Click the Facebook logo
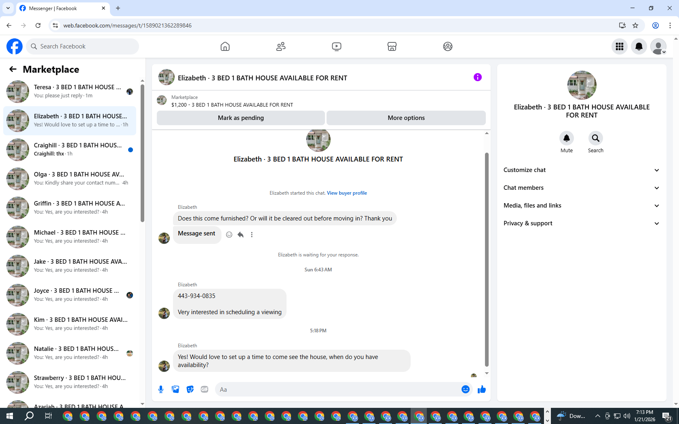 click(x=15, y=46)
